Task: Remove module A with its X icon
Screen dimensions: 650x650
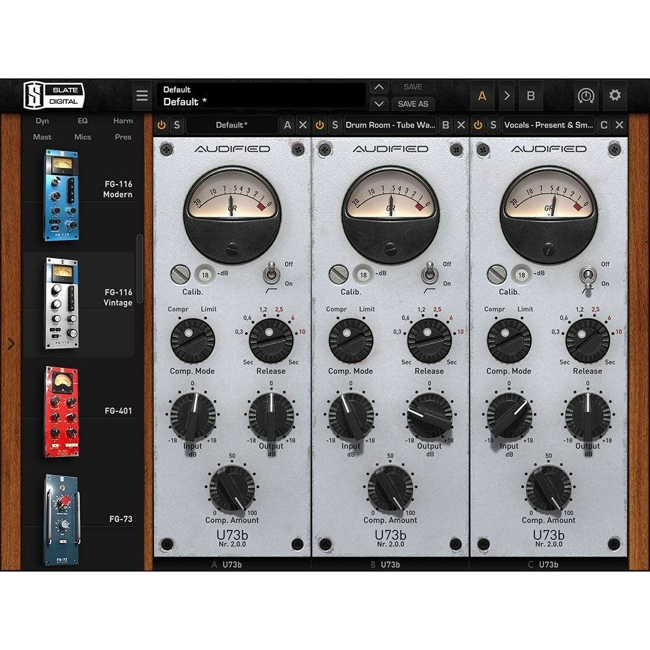Action: [303, 125]
